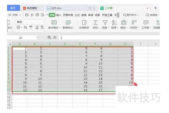
Task: Switch to the 插入 Insert ribbon tab
Action: pos(59,15)
